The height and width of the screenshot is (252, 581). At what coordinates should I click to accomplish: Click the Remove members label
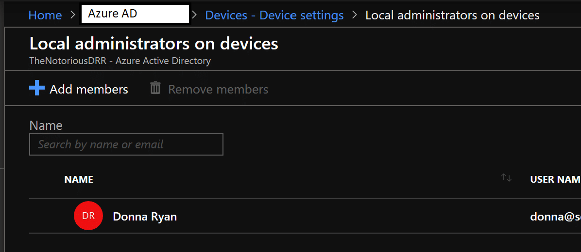tap(218, 90)
